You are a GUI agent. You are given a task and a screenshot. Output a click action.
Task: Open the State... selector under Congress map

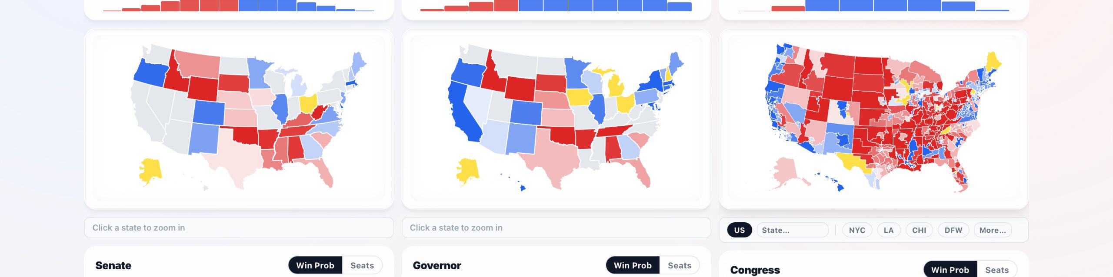792,230
